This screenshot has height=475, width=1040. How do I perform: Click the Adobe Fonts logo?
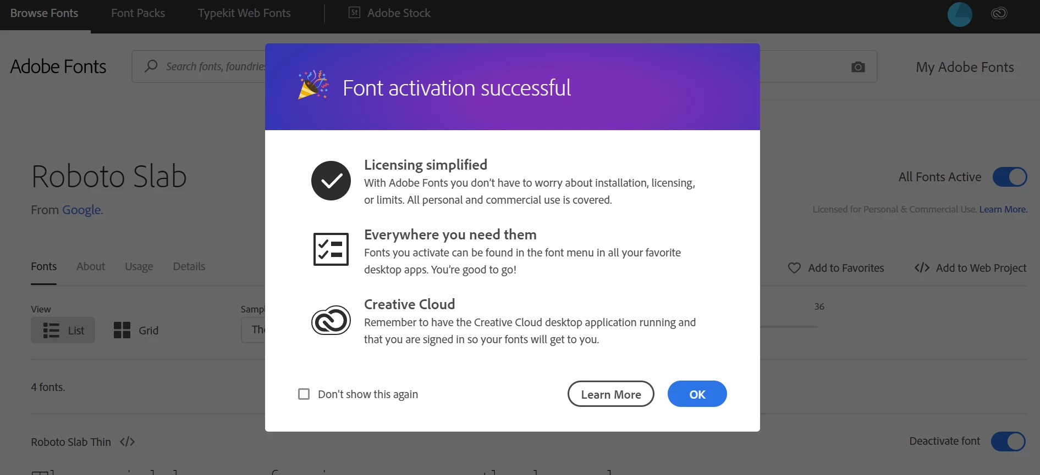pyautogui.click(x=58, y=66)
